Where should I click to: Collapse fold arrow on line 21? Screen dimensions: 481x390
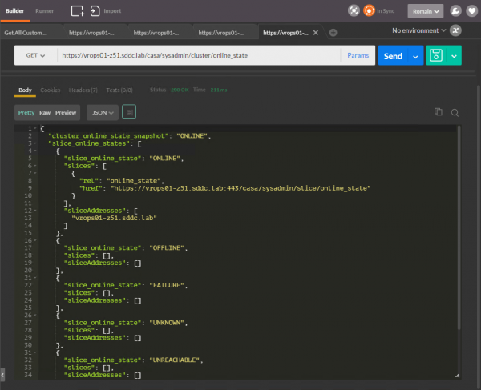35,278
